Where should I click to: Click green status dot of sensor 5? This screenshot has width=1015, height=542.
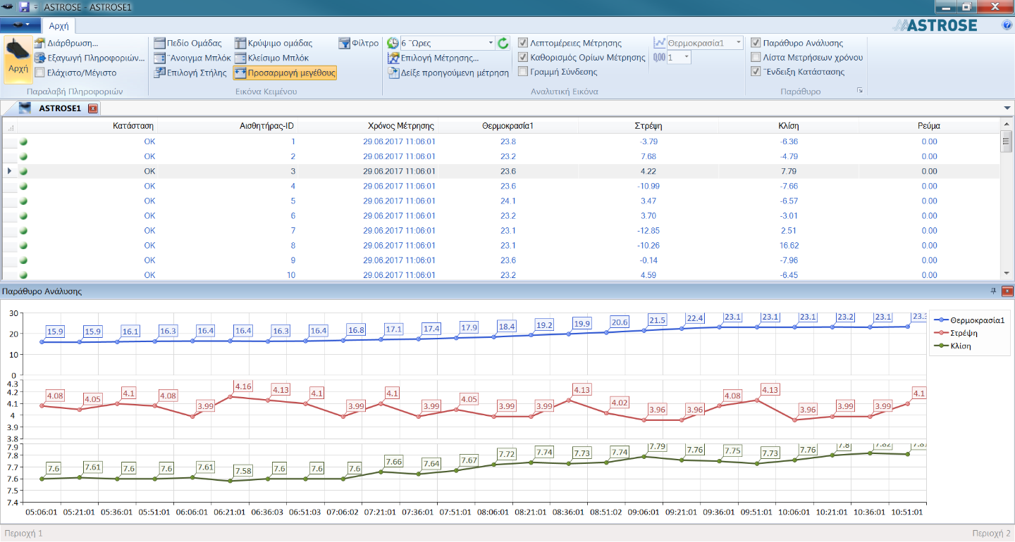(23, 201)
